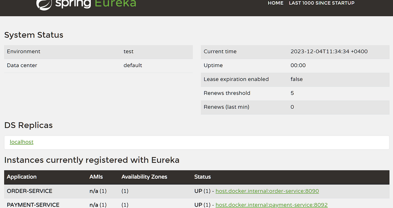Click the Lease expiration enabled row
Screen dimensions: 393x208
point(236,79)
